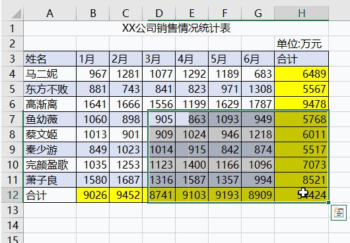
Task: Click the yellow cell 9026
Action: (x=92, y=195)
